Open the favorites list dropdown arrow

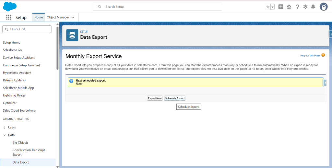click(272, 7)
